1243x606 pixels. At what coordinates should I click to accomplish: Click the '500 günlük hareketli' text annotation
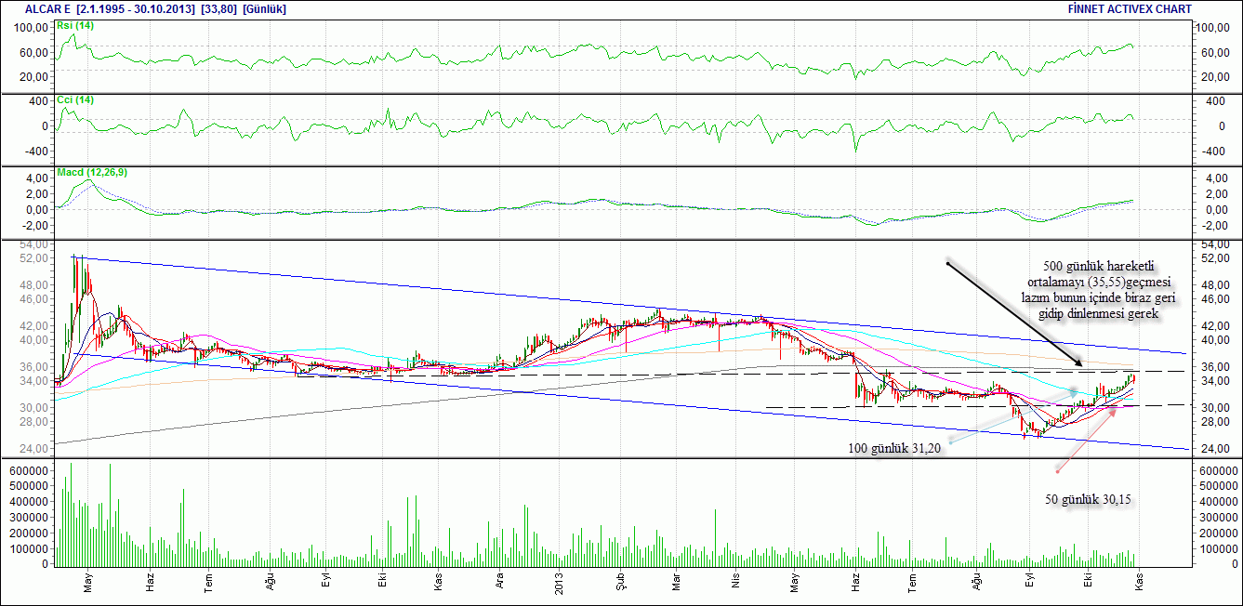tap(1085, 268)
